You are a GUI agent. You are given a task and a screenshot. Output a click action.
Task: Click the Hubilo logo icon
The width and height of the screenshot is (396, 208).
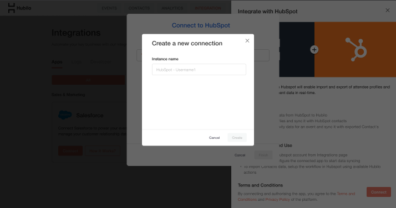[x=11, y=8]
